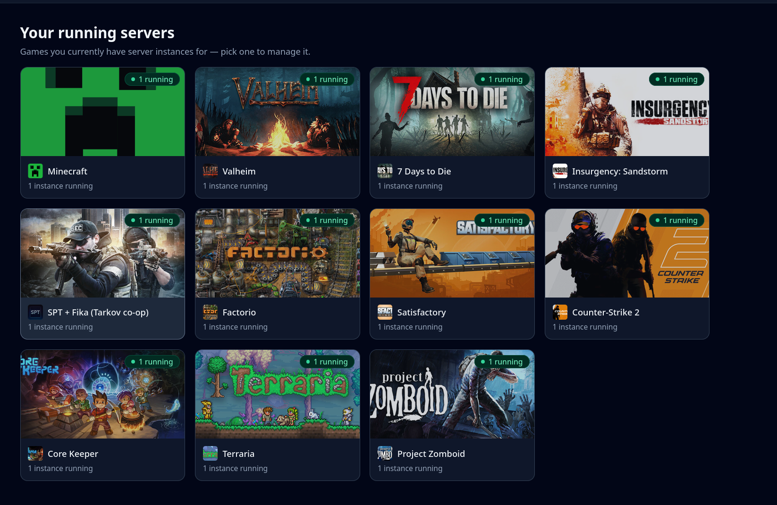Click Insurgency Sandstorm's '1 running' badge
This screenshot has width=777, height=505.
(x=676, y=79)
